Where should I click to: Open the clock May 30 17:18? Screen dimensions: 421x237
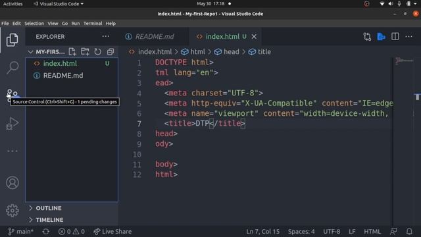click(210, 4)
